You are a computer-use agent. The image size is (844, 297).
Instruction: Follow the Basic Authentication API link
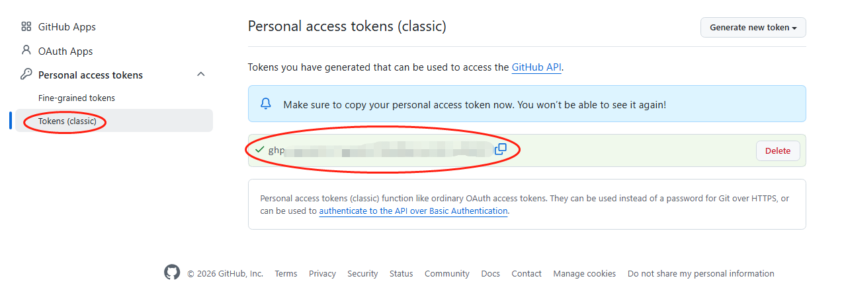tap(413, 211)
